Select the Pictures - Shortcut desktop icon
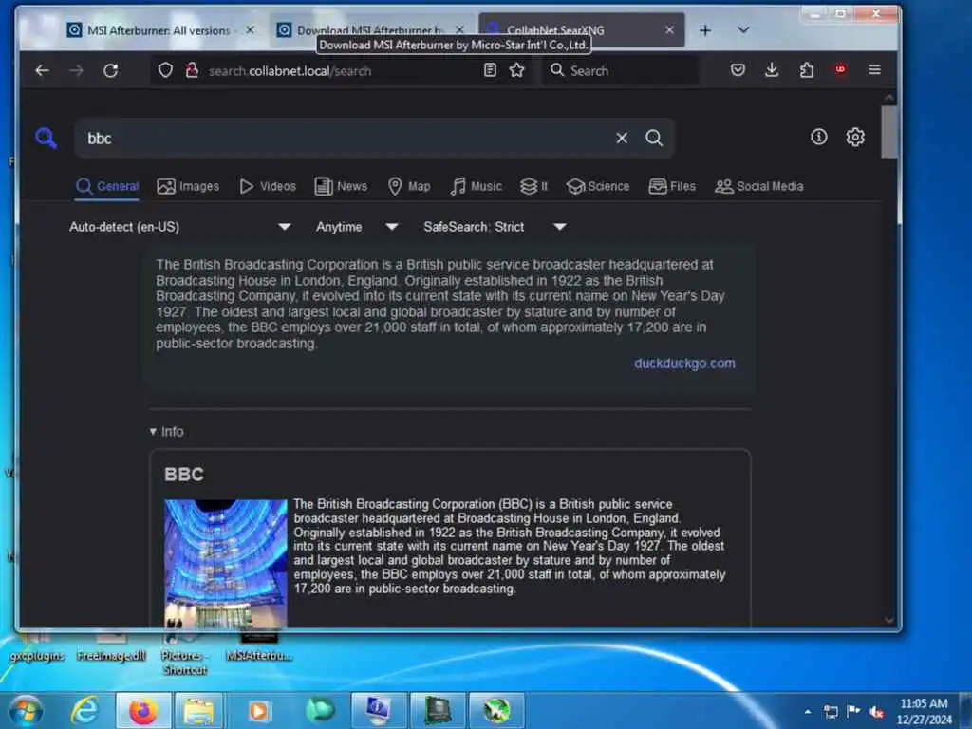The image size is (972, 729). pos(184,655)
